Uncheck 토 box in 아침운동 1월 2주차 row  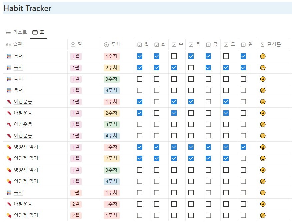[x=226, y=113]
